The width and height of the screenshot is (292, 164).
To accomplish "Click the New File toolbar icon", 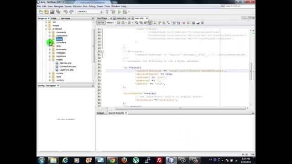I will (41, 12).
